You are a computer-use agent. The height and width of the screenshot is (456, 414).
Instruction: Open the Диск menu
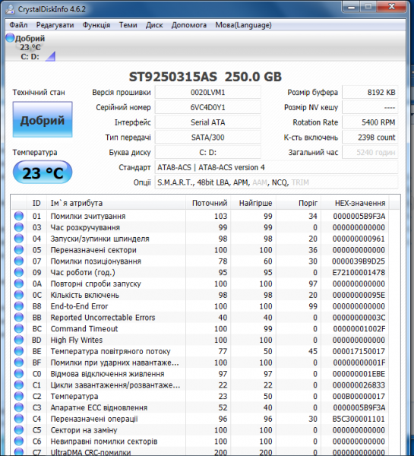pyautogui.click(x=154, y=25)
